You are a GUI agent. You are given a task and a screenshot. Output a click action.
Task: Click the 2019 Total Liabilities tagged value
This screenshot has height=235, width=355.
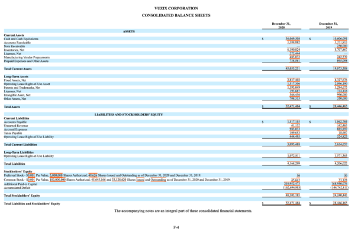341,164
